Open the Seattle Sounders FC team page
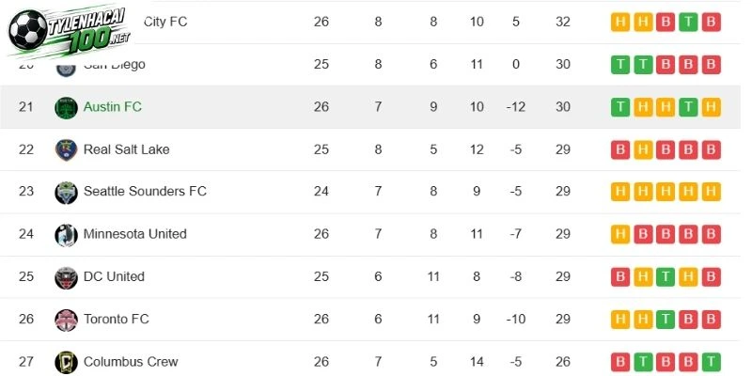The height and width of the screenshot is (376, 752). point(145,191)
